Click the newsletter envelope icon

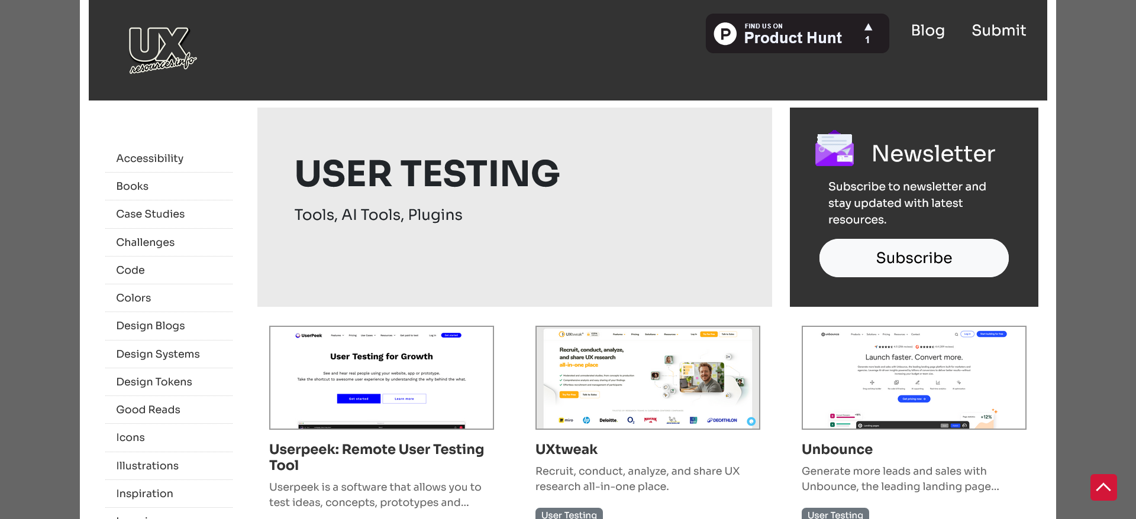(834, 148)
